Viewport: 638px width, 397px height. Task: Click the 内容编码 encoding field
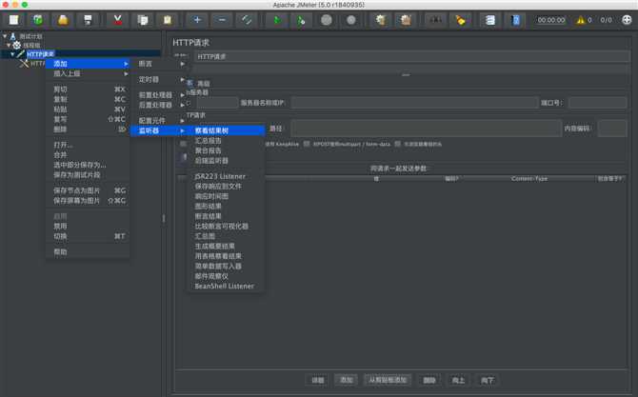[x=612, y=129]
